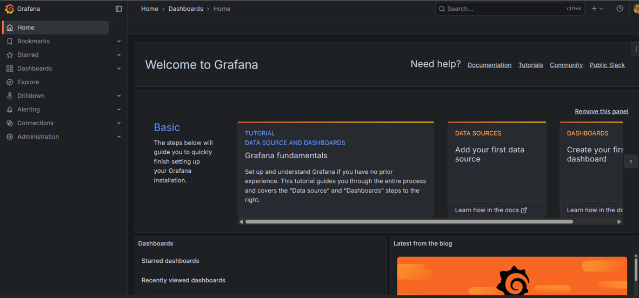Viewport: 639px width, 298px height.
Task: Open the help question mark icon
Action: point(620,9)
